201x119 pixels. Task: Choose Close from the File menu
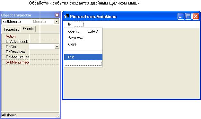(x=83, y=44)
